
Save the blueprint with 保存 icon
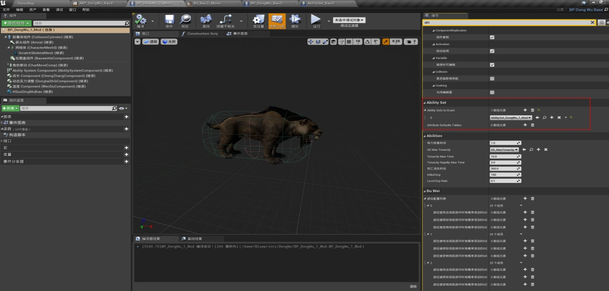coord(169,20)
